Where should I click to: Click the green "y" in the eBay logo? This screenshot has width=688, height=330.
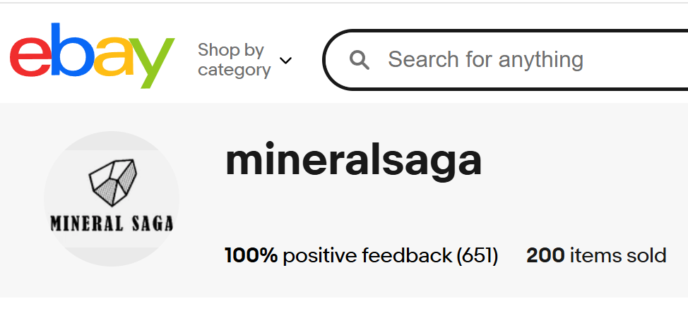(x=150, y=63)
